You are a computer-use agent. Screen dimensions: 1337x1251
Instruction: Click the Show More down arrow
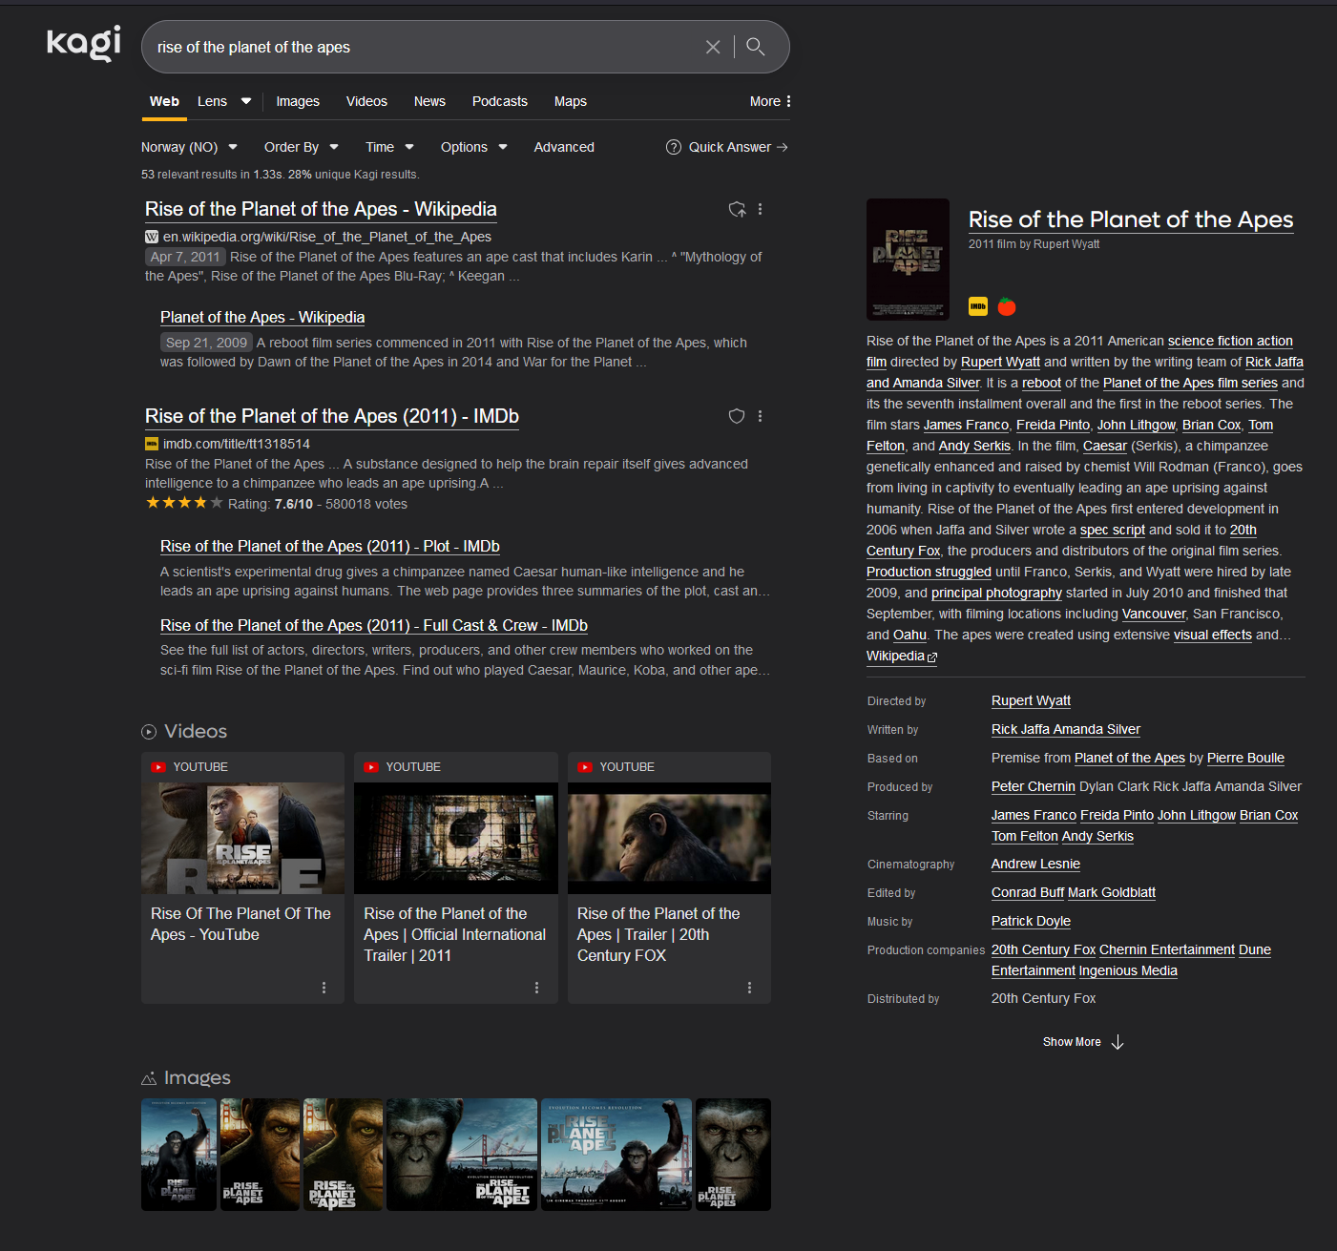point(1118,1042)
